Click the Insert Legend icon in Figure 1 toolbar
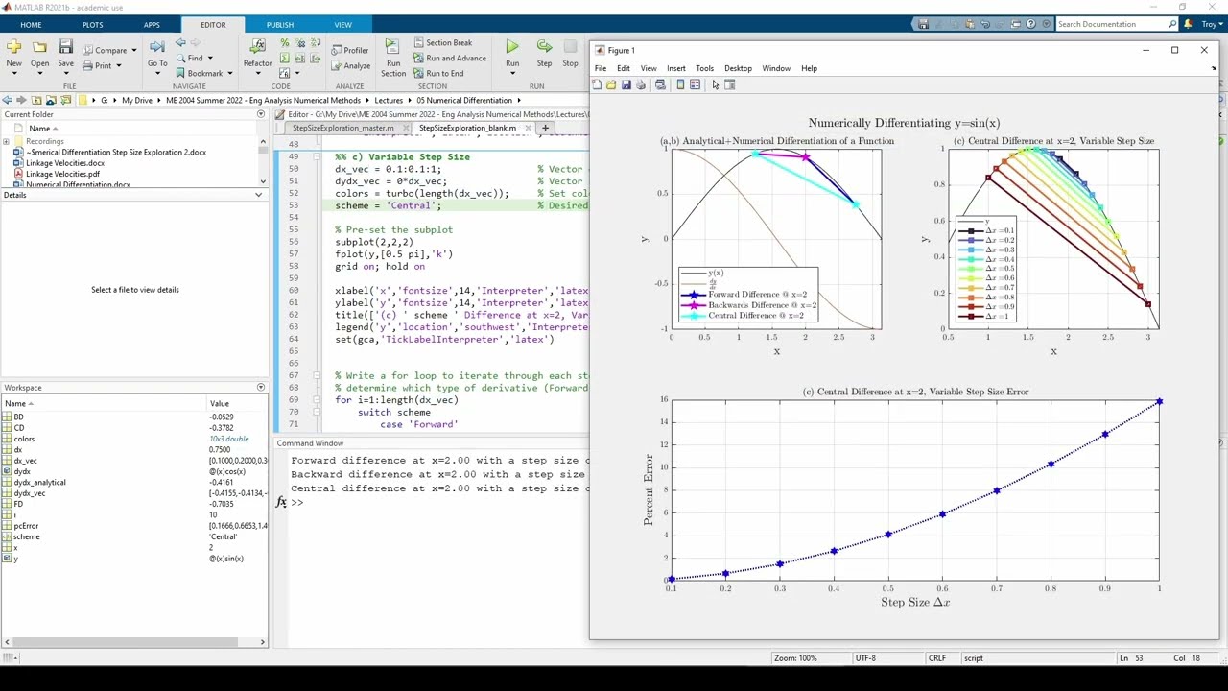 point(695,84)
